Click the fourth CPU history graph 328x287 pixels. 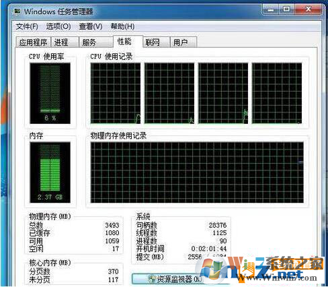[277, 93]
